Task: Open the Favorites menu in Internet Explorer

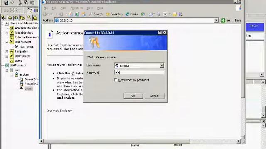Action: pyautogui.click(x=76, y=8)
